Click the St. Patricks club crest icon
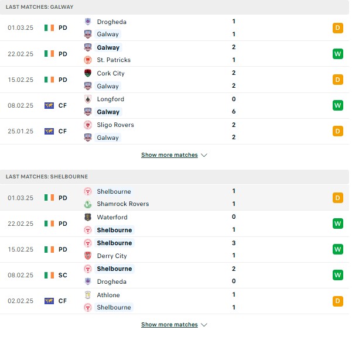The width and height of the screenshot is (352, 337). point(88,60)
